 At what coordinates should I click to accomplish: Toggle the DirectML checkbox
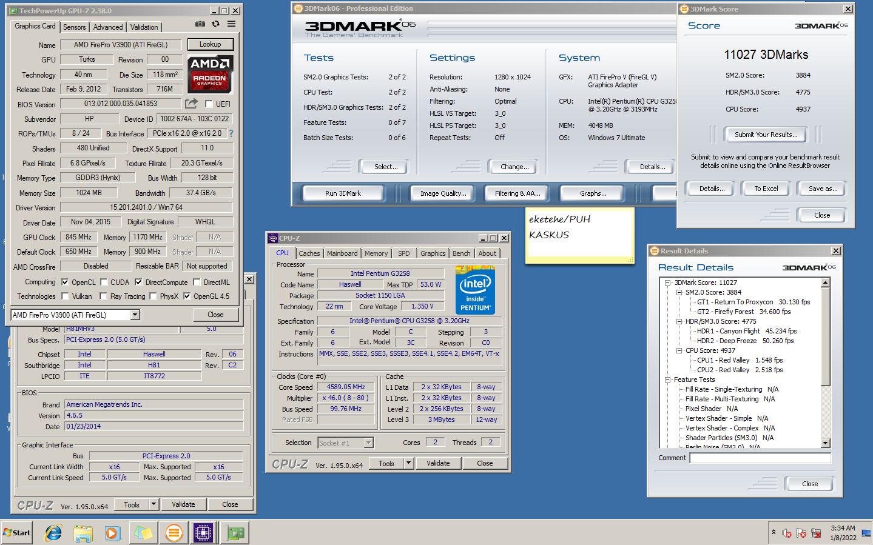click(x=197, y=282)
